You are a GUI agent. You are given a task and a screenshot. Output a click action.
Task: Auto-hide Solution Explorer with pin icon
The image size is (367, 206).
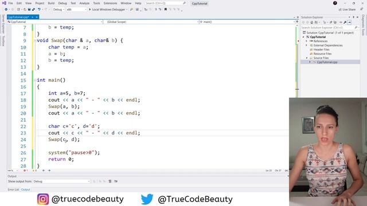click(x=353, y=17)
